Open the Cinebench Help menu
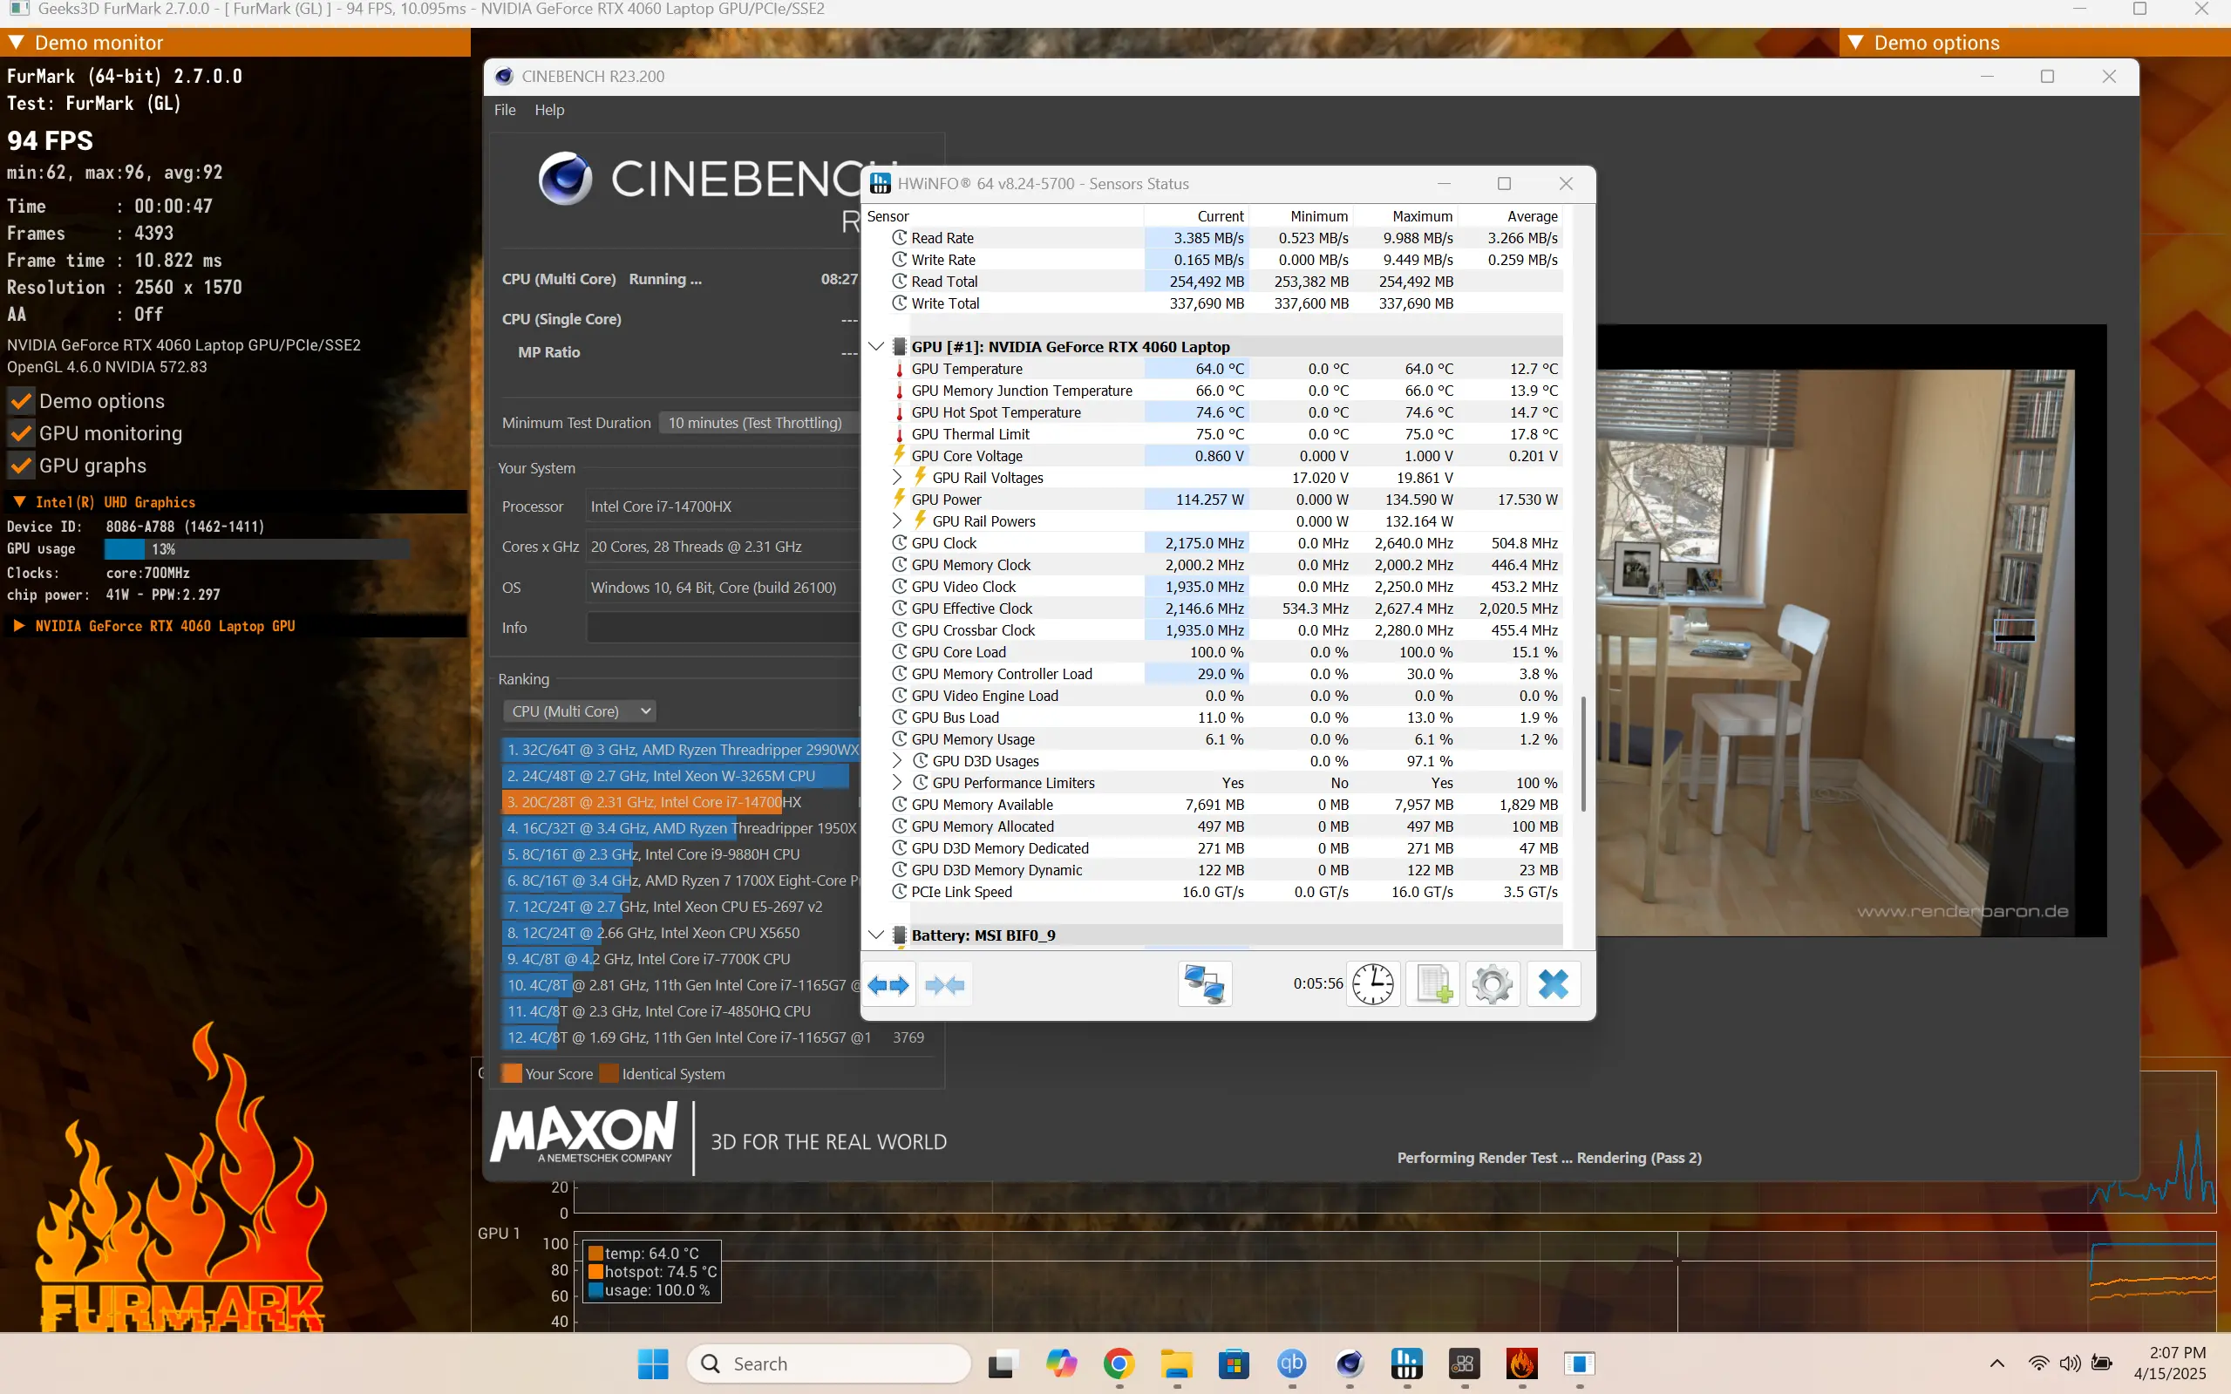This screenshot has height=1394, width=2231. 549,110
